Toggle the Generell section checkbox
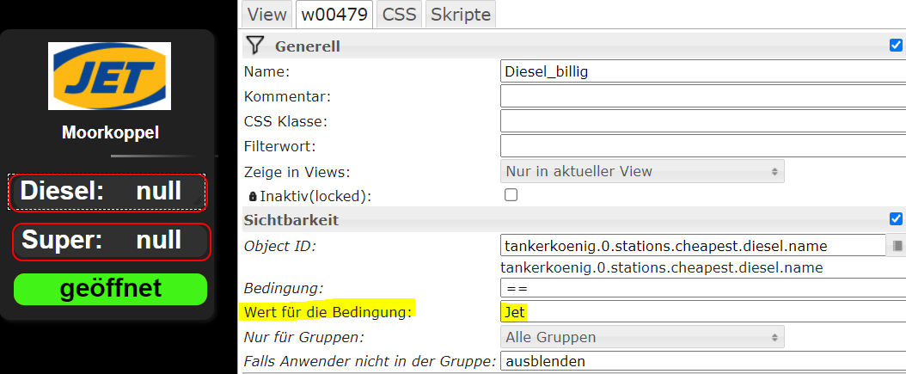906x374 pixels. pos(897,45)
